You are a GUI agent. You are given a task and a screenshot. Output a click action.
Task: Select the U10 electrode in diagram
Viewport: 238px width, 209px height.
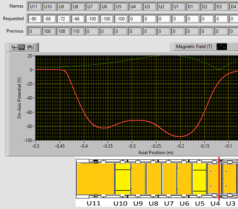tap(122, 181)
